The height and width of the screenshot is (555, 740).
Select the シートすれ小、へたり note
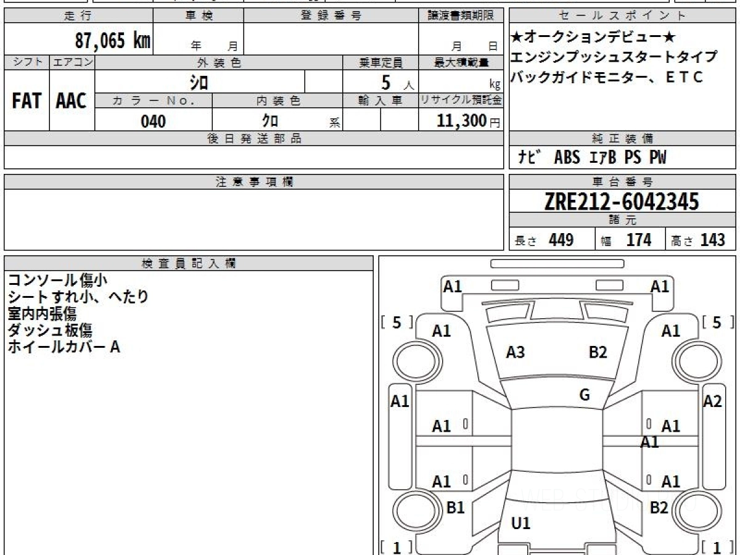pyautogui.click(x=78, y=297)
